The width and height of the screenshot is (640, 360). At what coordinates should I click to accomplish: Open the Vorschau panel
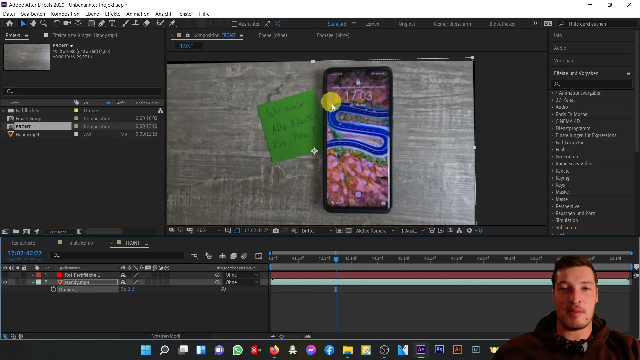563,61
